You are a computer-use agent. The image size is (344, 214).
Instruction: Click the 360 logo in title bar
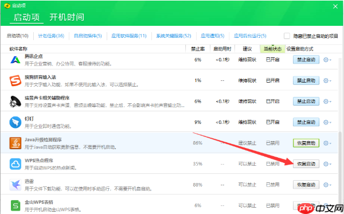(x=7, y=6)
